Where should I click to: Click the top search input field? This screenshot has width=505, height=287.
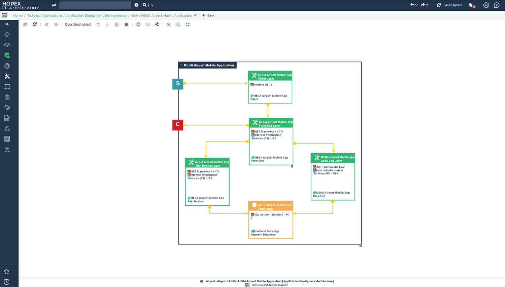pos(95,5)
